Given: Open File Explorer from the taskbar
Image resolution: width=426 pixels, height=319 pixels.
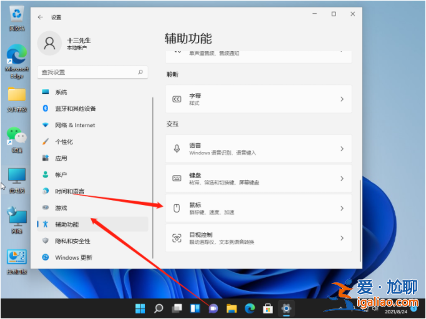Looking at the screenshot, I should (232, 308).
